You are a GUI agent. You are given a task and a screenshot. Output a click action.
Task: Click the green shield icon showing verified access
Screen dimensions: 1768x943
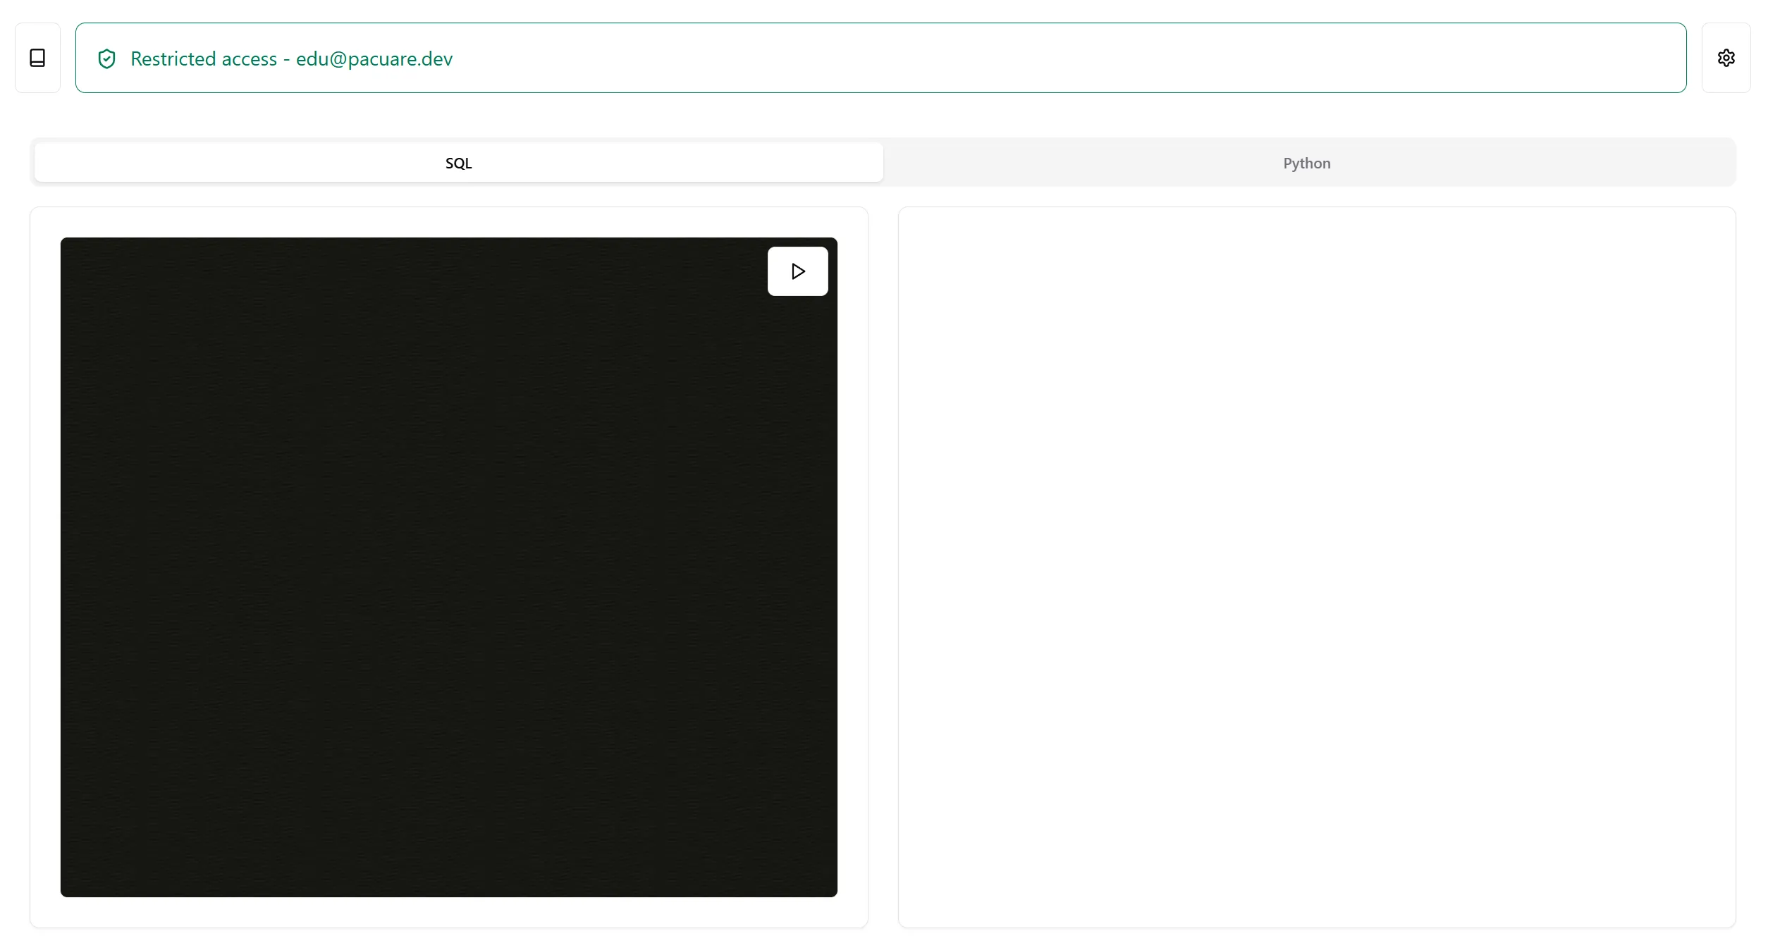click(106, 58)
